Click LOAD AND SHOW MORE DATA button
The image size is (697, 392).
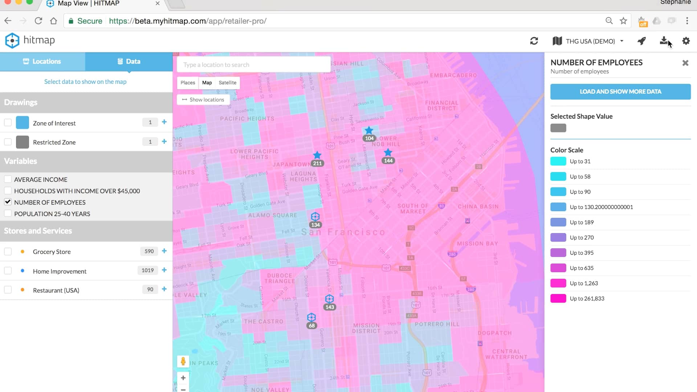click(x=620, y=92)
